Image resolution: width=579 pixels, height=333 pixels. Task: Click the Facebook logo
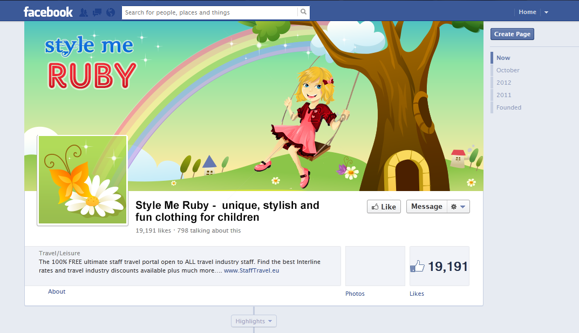coord(48,12)
